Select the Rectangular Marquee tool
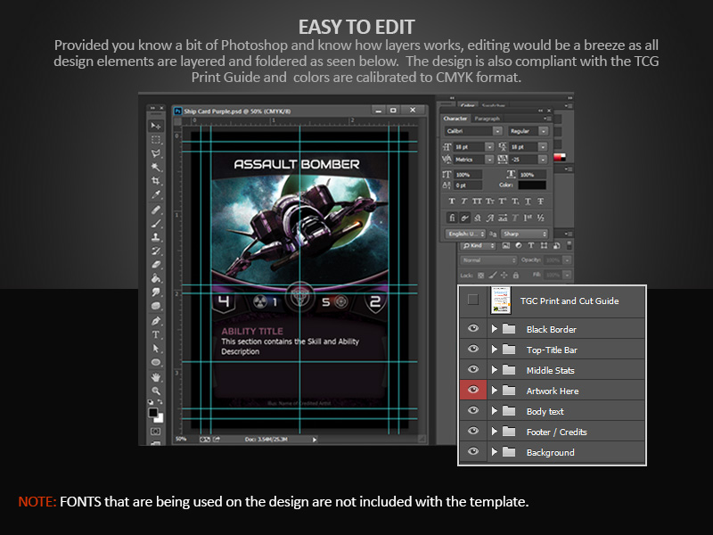713x535 pixels. (x=156, y=140)
